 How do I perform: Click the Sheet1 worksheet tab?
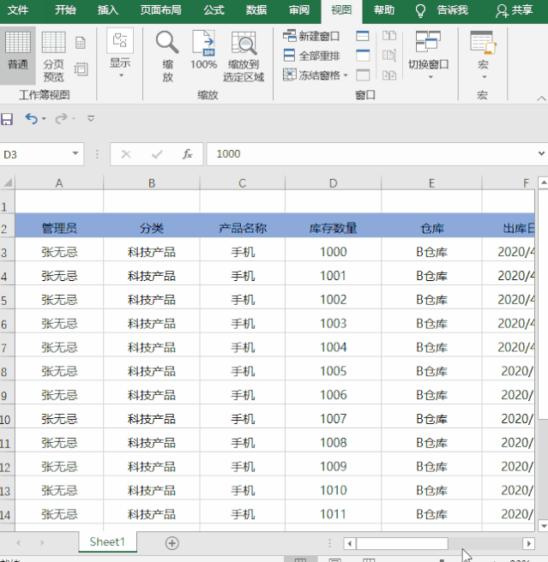pyautogui.click(x=107, y=542)
